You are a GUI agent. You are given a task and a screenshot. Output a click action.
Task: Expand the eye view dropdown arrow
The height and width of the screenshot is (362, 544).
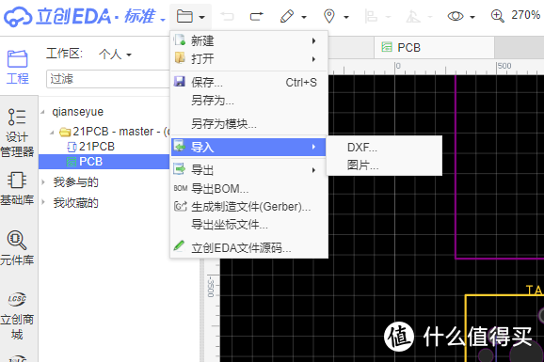coord(472,17)
